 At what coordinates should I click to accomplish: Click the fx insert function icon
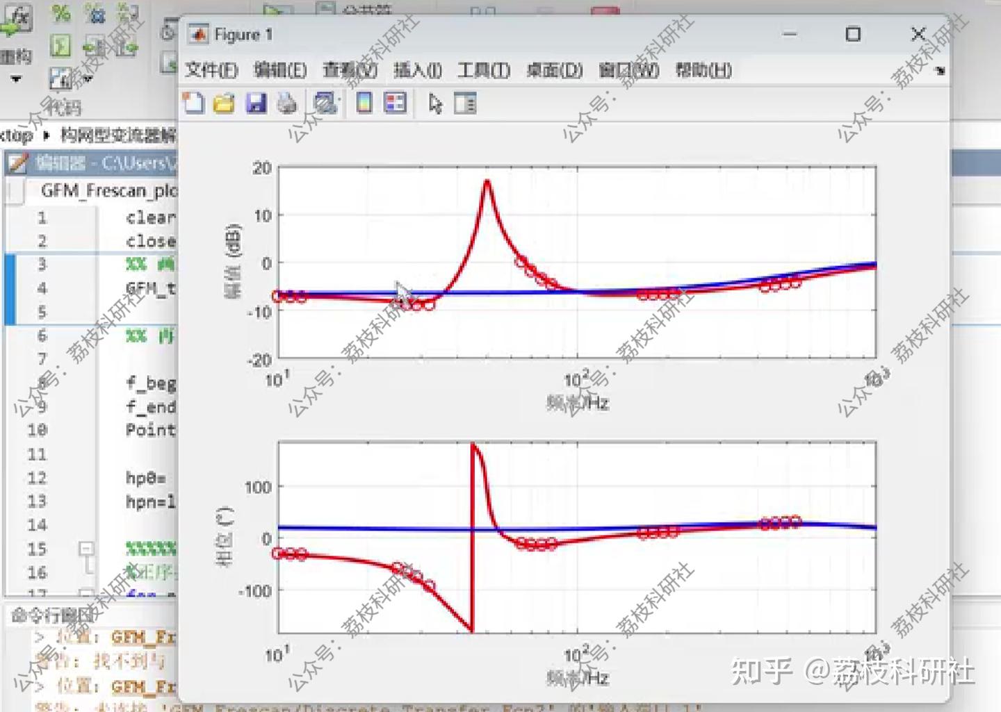point(17,20)
